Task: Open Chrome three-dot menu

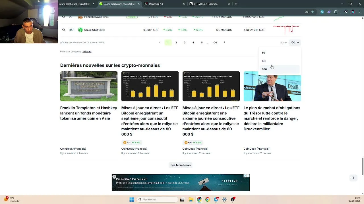Action: tap(359, 12)
